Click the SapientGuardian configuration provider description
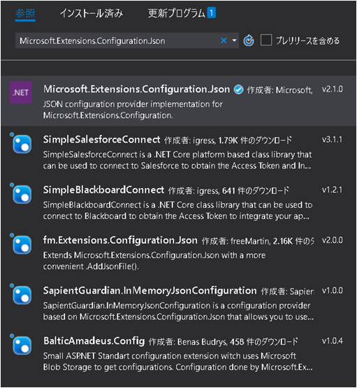 point(179,311)
